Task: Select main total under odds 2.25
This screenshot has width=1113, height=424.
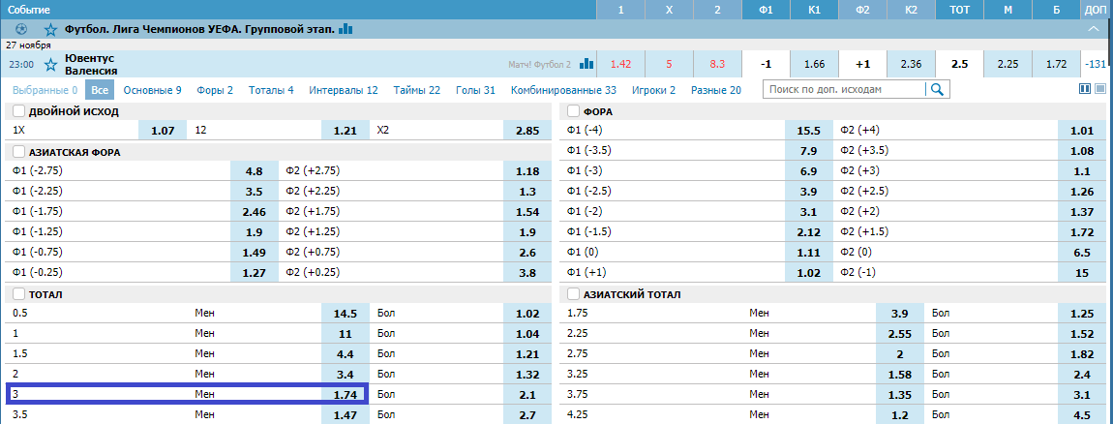Action: pyautogui.click(x=1008, y=64)
